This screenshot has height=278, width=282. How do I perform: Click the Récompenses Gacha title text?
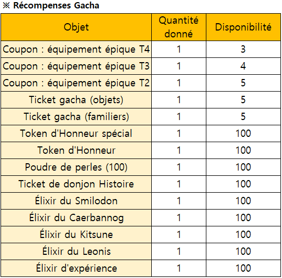coord(56,5)
